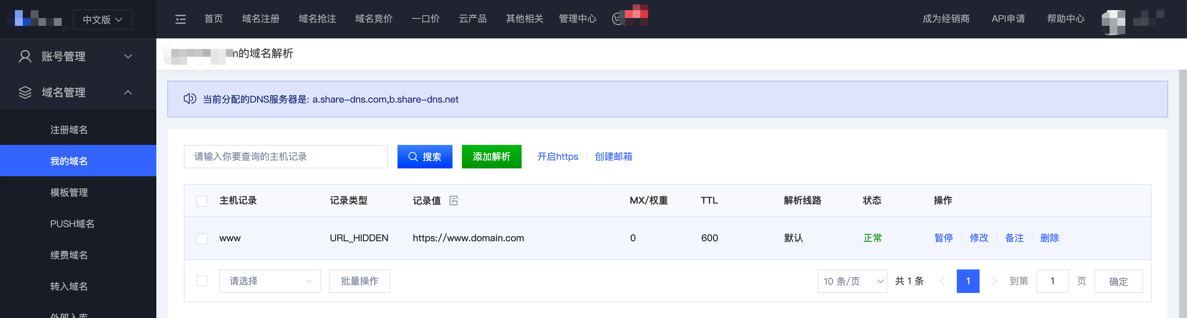Viewport: 1187px width, 318px height.
Task: Open the 请选择 batch action dropdown
Action: click(x=269, y=281)
